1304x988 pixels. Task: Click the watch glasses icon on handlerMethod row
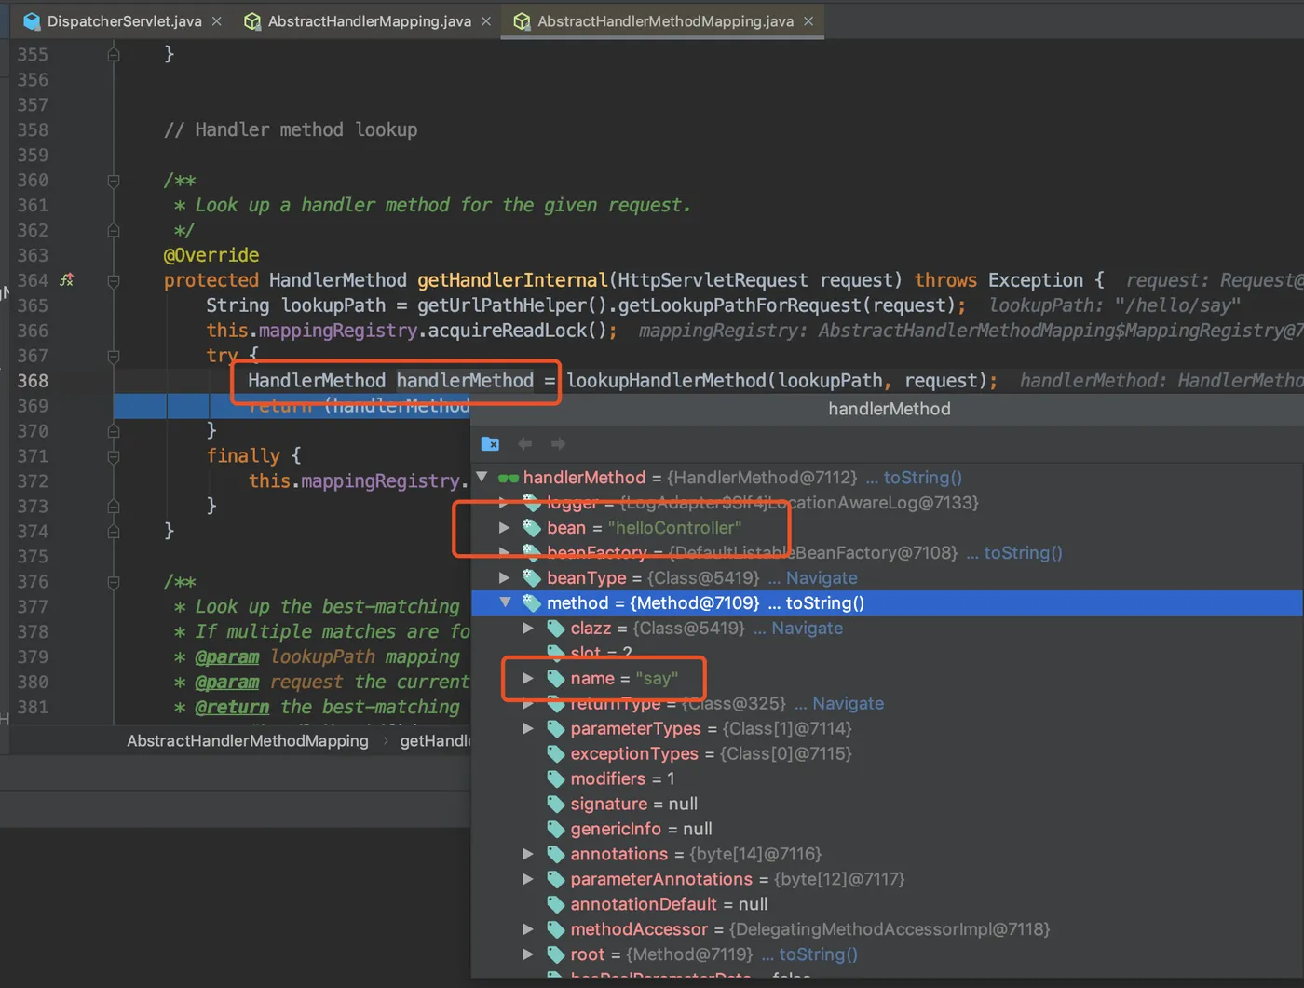coord(509,478)
